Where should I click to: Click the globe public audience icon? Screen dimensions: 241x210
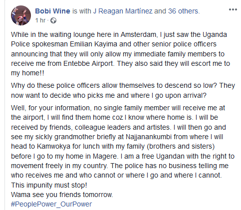pyautogui.click(x=53, y=20)
